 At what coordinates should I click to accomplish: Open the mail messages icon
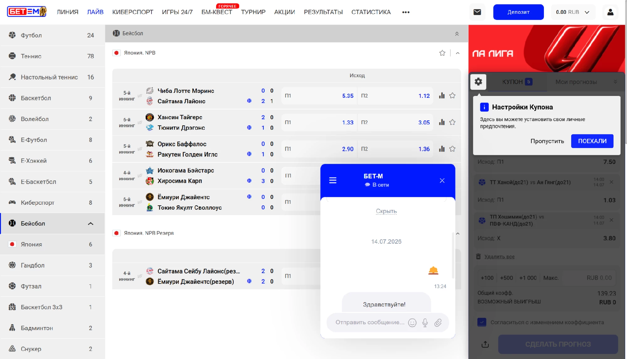(x=477, y=12)
